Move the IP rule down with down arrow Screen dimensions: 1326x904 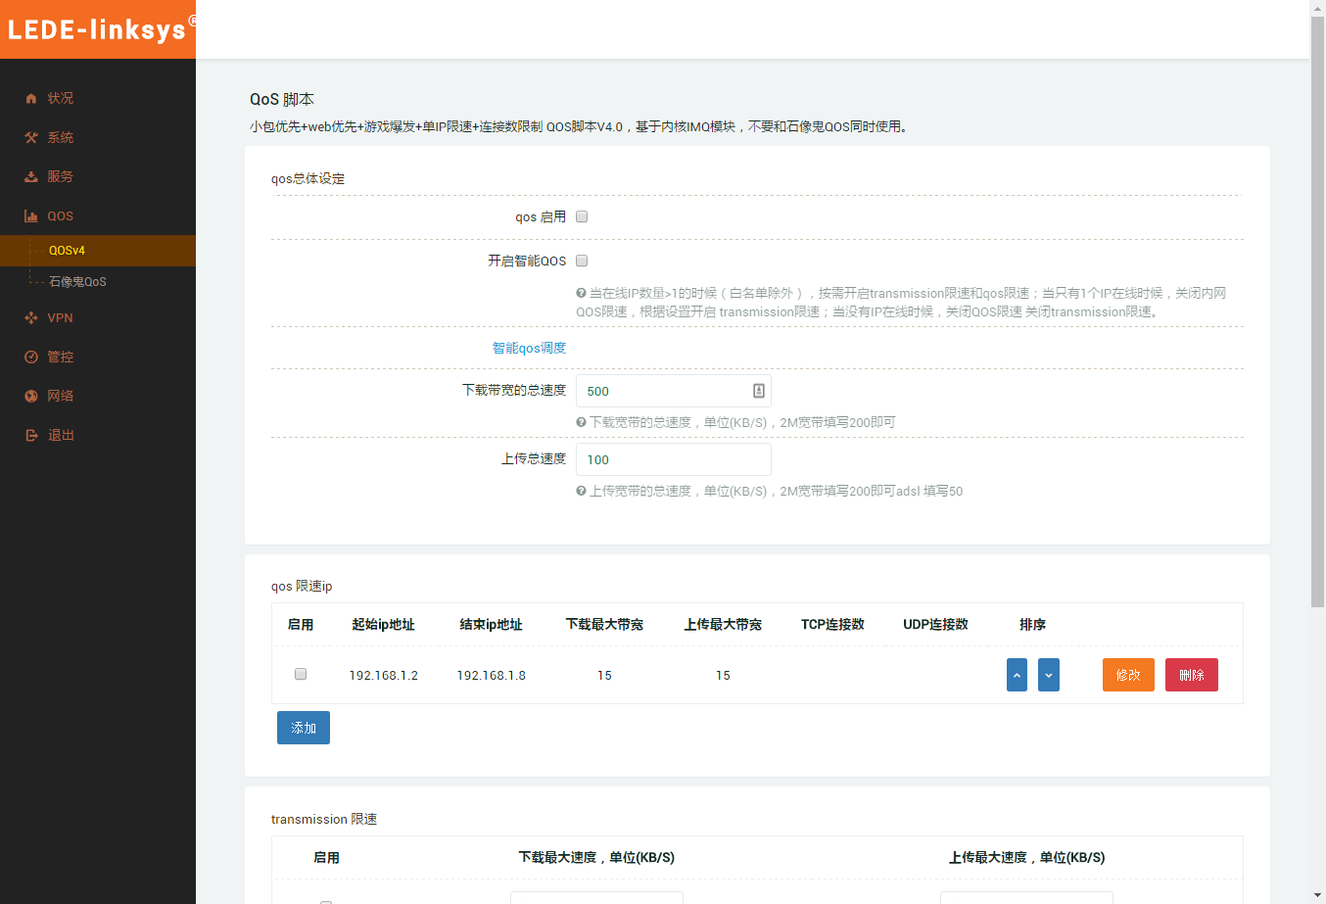[1049, 675]
